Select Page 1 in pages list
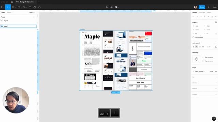The width and height of the screenshot is (218, 122). point(6,21)
